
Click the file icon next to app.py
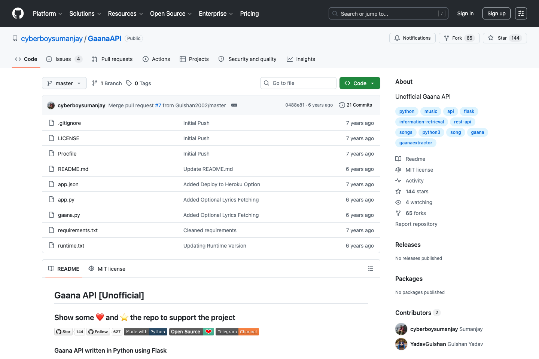click(x=51, y=199)
